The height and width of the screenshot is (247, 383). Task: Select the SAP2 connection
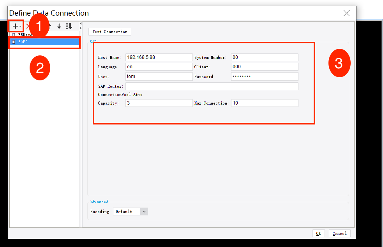point(44,42)
